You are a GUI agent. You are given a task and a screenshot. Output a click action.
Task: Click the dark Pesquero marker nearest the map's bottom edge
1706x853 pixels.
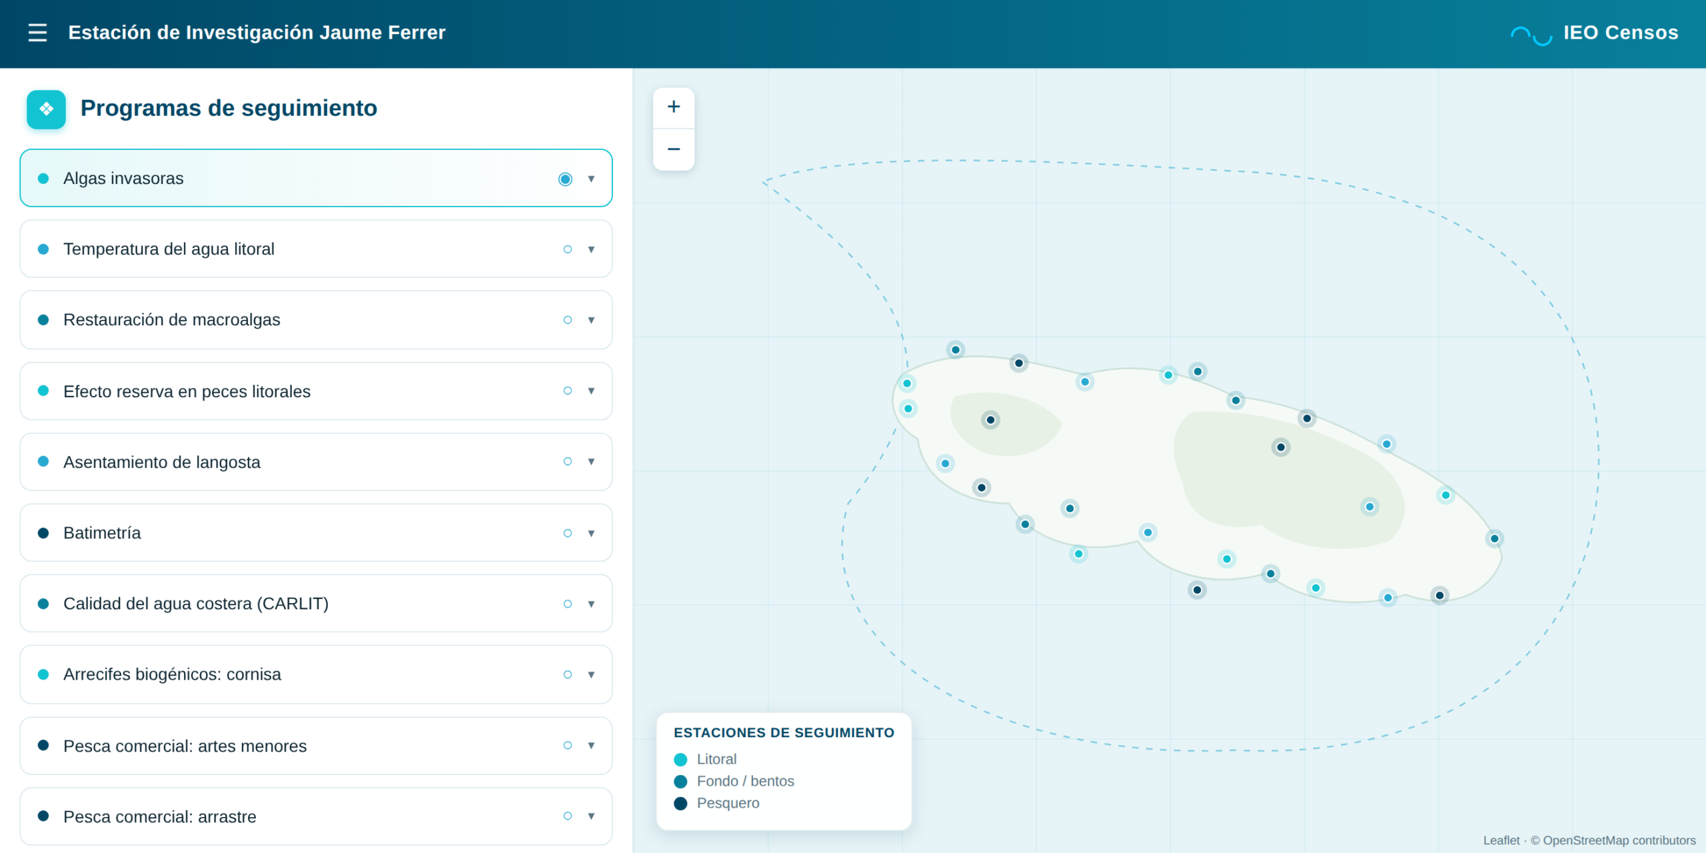point(1439,596)
